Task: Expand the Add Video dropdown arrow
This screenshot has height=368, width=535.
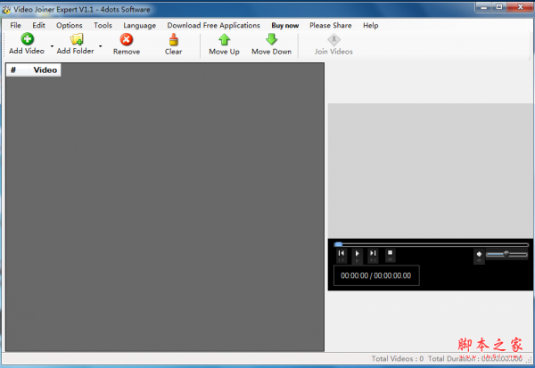Action: [52, 45]
